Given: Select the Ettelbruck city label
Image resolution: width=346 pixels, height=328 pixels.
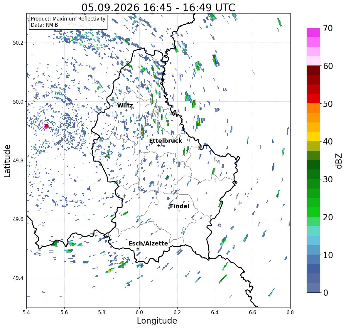Looking at the screenshot, I should 166,141.
